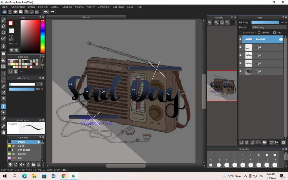This screenshot has width=288, height=180.
Task: Delete swatch using Bảng màu trash icon
Action: point(16,71)
